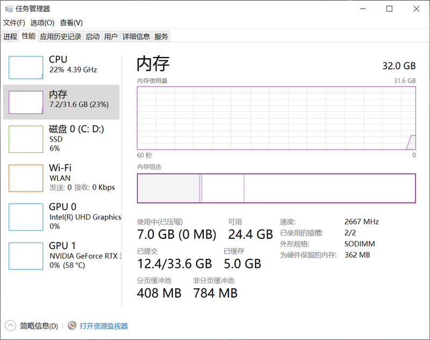The height and width of the screenshot is (340, 430).
Task: Select the Wi-Fi WLAN graph thumbnail
Action: click(x=26, y=178)
